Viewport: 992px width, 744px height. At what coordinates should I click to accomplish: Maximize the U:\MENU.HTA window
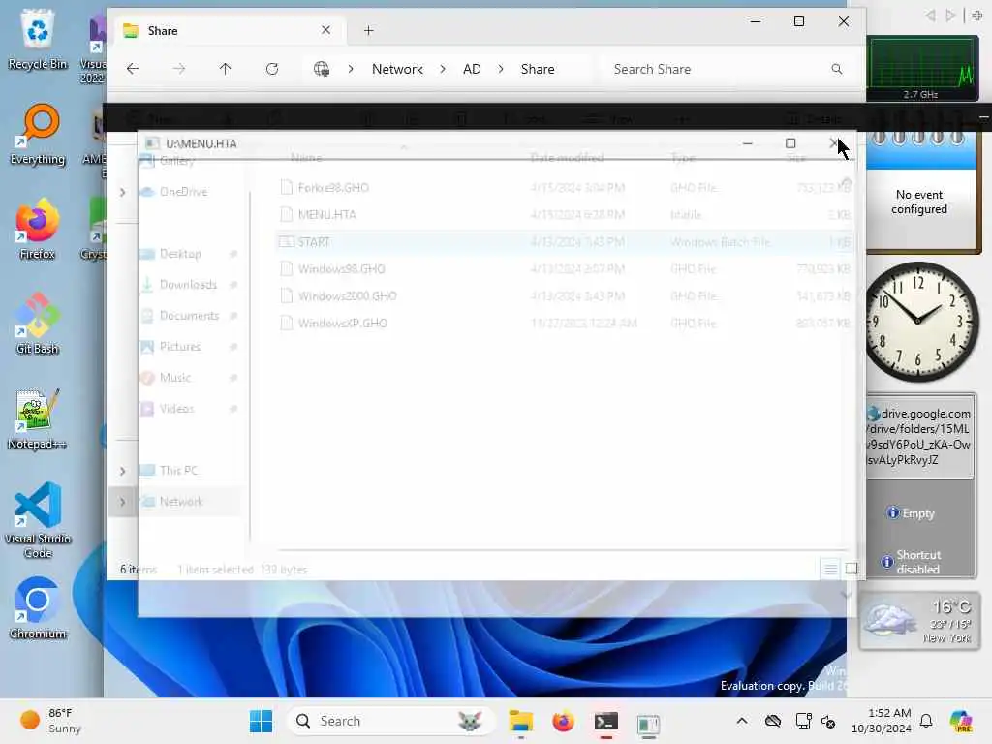pyautogui.click(x=790, y=143)
